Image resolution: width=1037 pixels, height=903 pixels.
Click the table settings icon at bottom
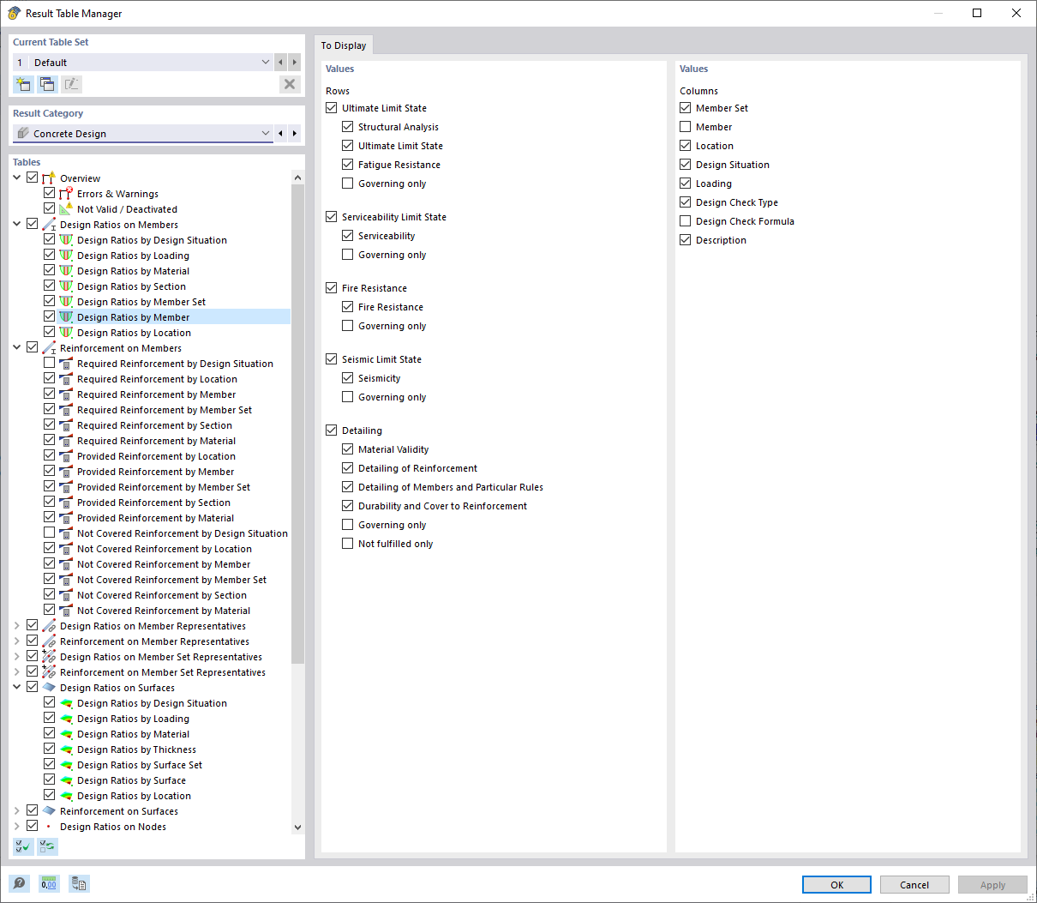(x=79, y=884)
